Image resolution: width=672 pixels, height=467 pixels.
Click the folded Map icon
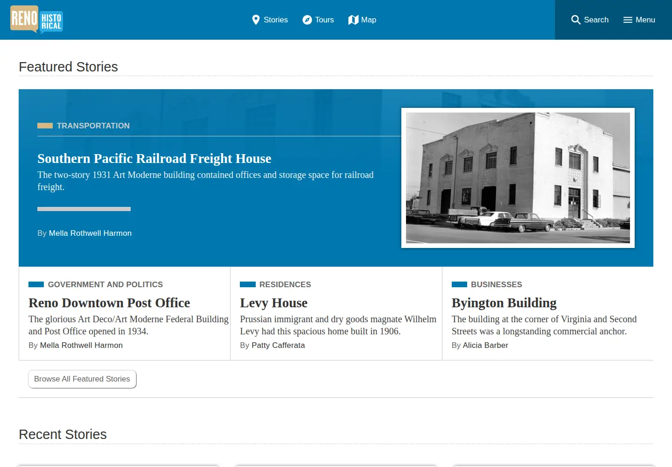(353, 20)
